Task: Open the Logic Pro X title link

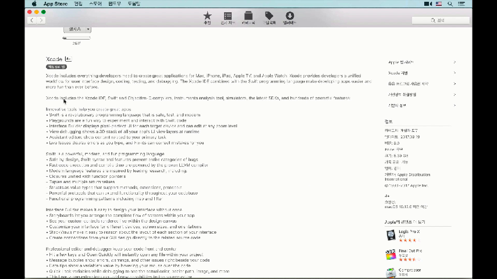Action: click(409, 232)
